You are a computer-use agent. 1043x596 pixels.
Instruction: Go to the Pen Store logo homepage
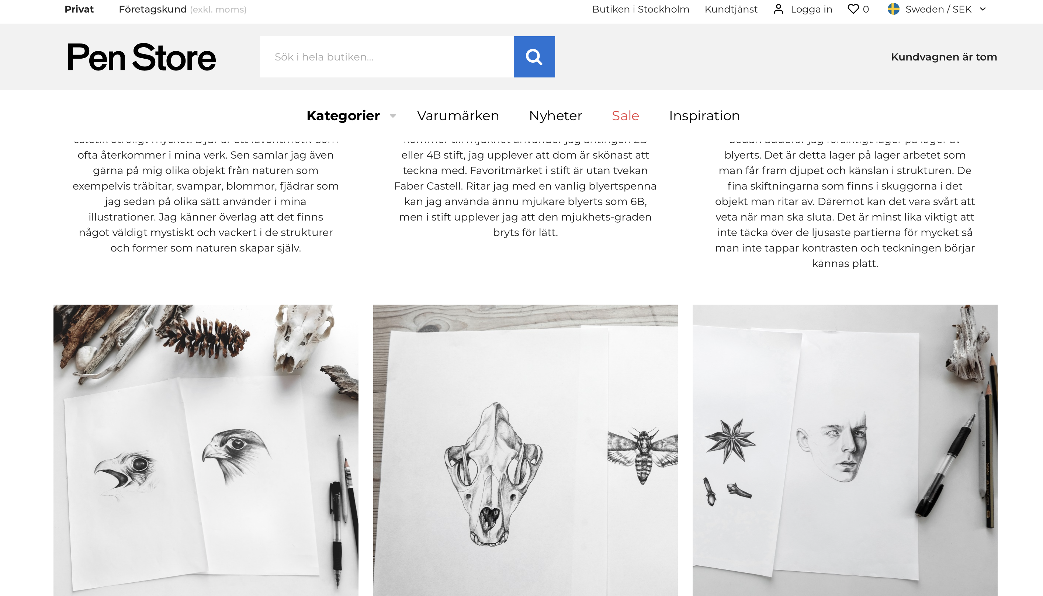141,57
